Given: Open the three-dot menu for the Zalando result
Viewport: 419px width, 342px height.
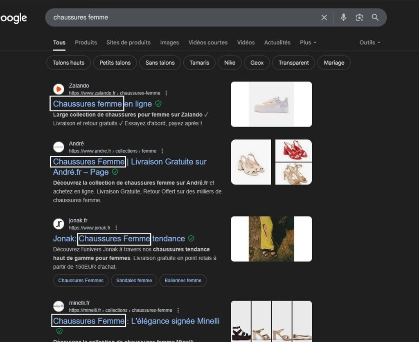Looking at the screenshot, I should 166,93.
